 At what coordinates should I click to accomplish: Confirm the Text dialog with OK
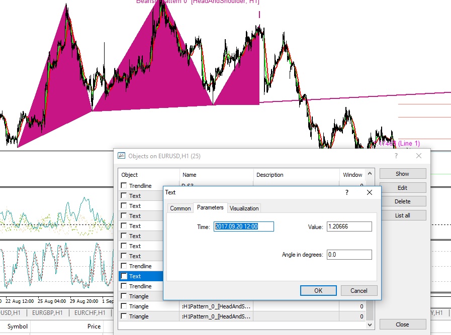(x=318, y=290)
